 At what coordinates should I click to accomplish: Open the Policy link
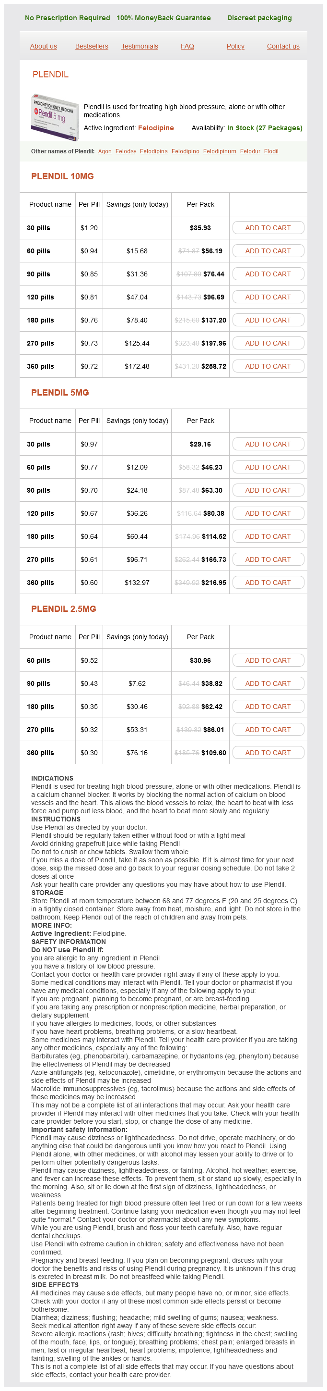(x=235, y=47)
